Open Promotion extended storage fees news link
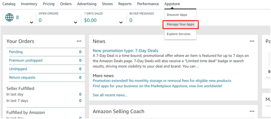271x119 pixels. click(x=162, y=81)
